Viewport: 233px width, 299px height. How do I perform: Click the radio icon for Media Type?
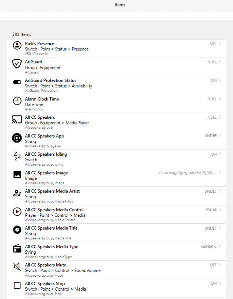pos(17,249)
